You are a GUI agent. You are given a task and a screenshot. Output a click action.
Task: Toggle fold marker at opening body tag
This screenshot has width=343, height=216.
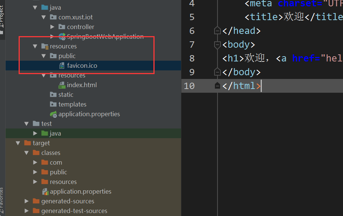pos(217,45)
